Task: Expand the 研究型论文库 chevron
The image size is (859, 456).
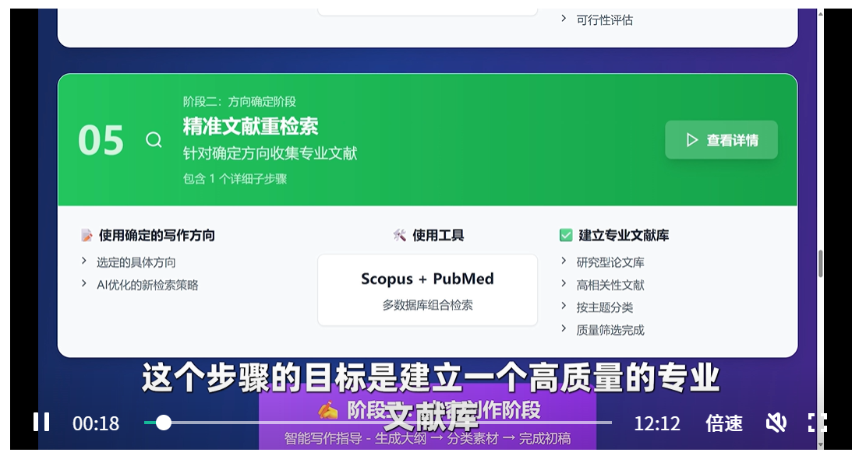Action: point(563,261)
